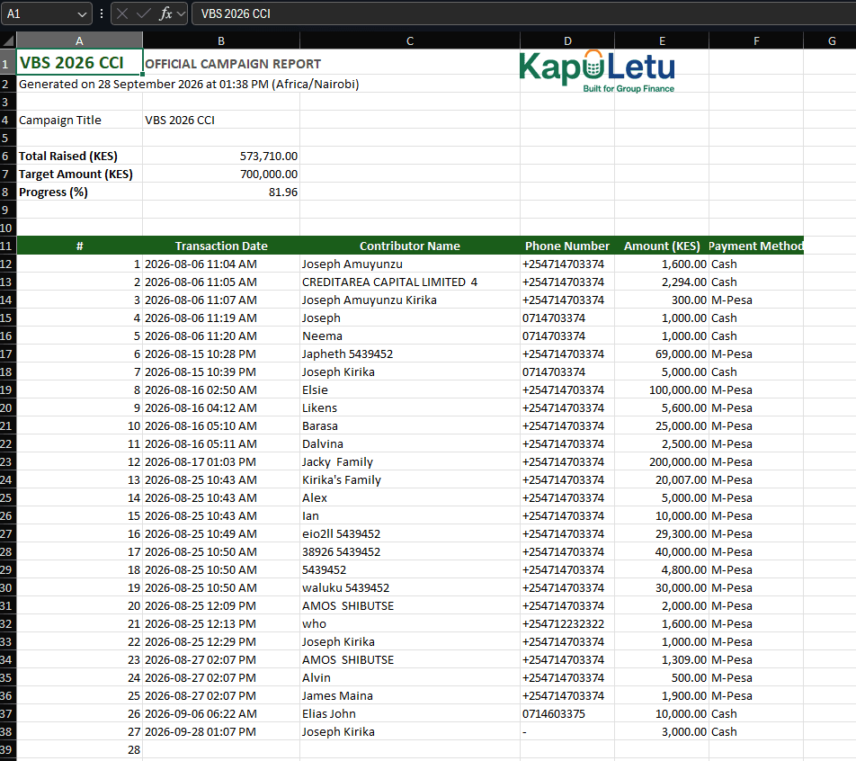
Task: Select the Total Raised value 573,710.00 cell
Action: click(x=221, y=157)
